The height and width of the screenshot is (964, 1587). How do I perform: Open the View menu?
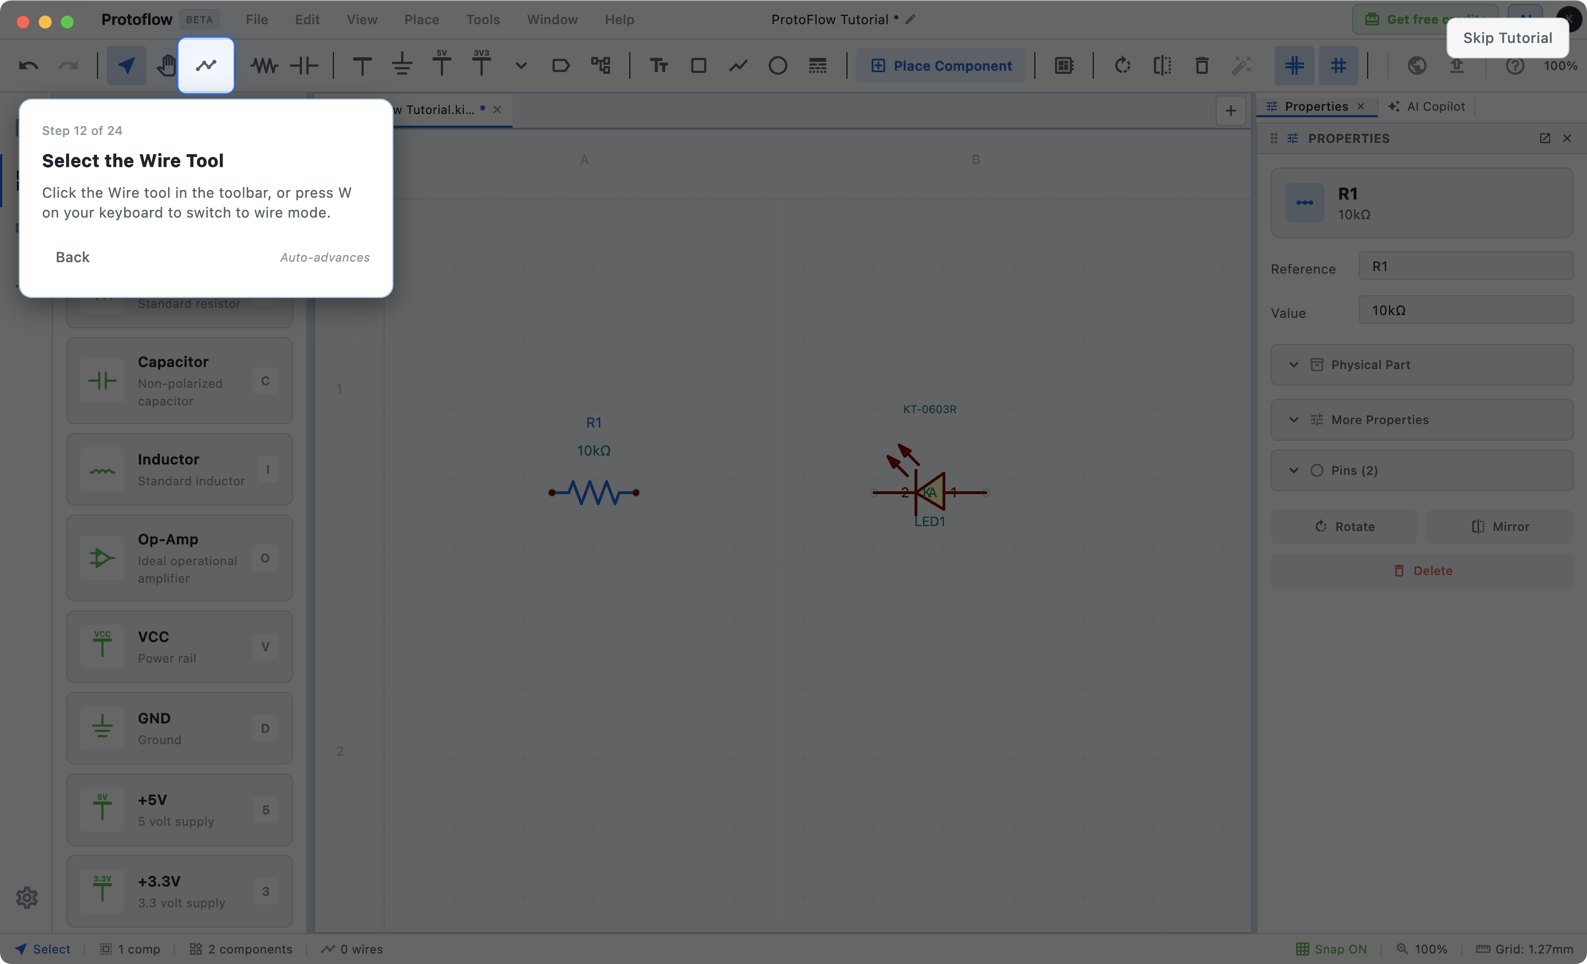click(x=362, y=19)
